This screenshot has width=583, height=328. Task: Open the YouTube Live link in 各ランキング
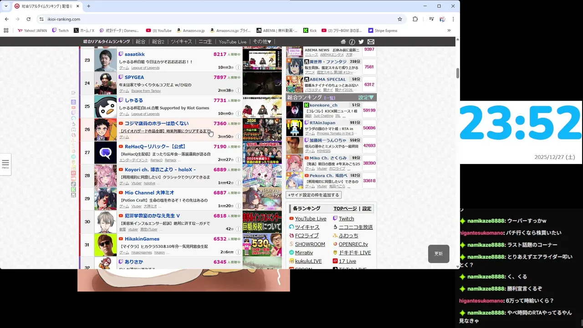pyautogui.click(x=311, y=219)
